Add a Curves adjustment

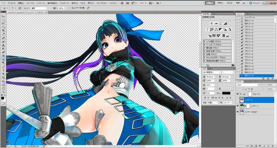click(220, 23)
